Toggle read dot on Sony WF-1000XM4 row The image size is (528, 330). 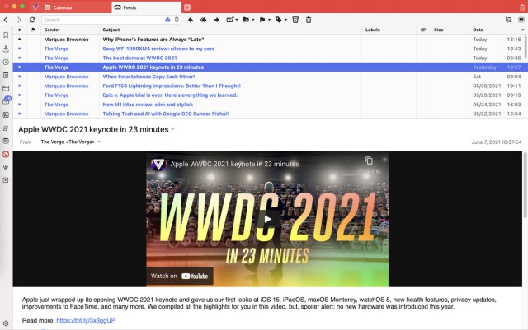click(19, 49)
